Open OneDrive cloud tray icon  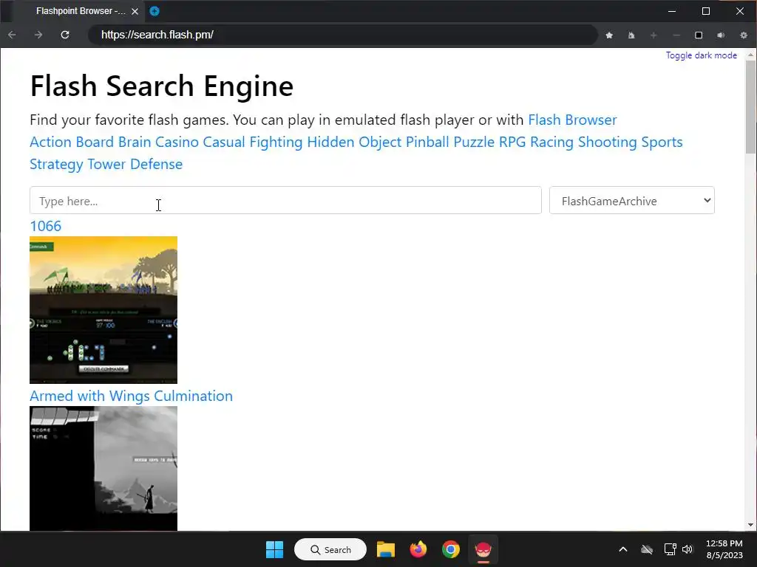(x=646, y=549)
